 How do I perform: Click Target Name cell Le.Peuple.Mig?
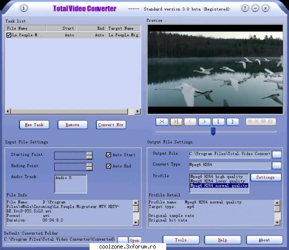pos(123,35)
